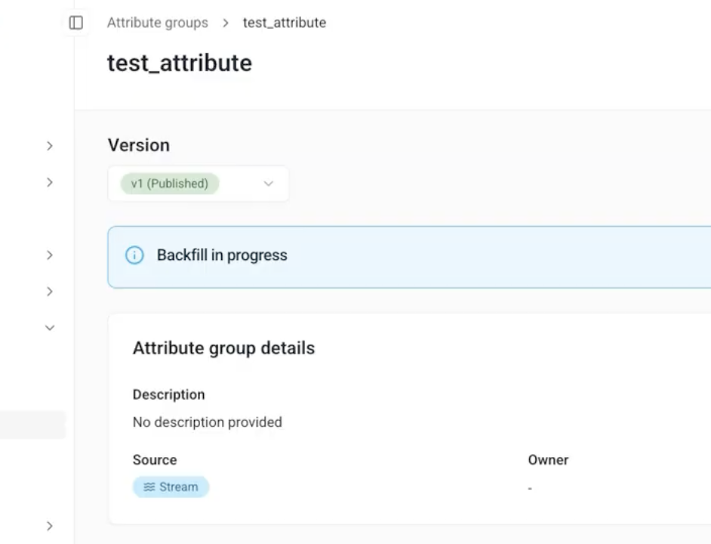Click the test_attribute page title
The width and height of the screenshot is (711, 544).
click(180, 63)
